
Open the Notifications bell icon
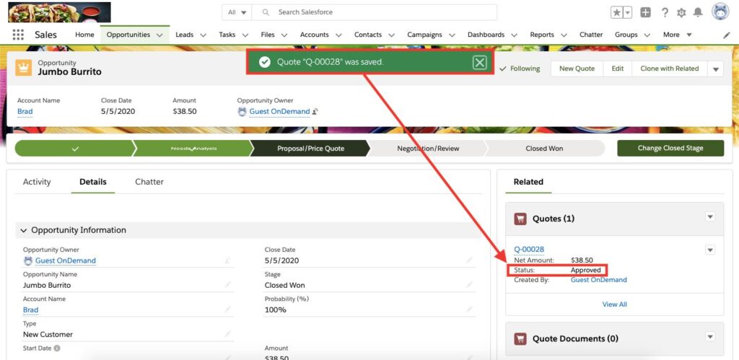(x=698, y=13)
